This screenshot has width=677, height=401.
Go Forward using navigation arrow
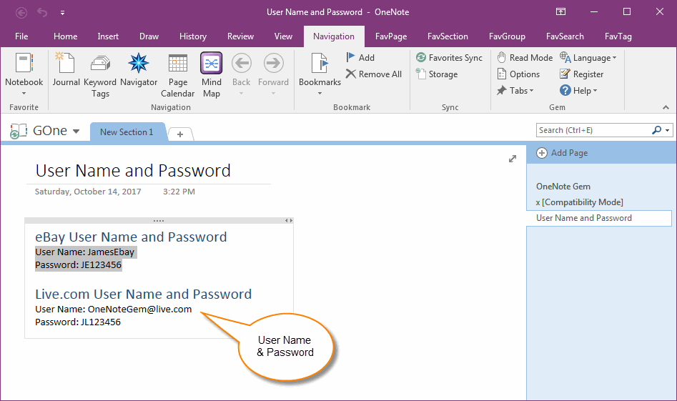(x=273, y=63)
